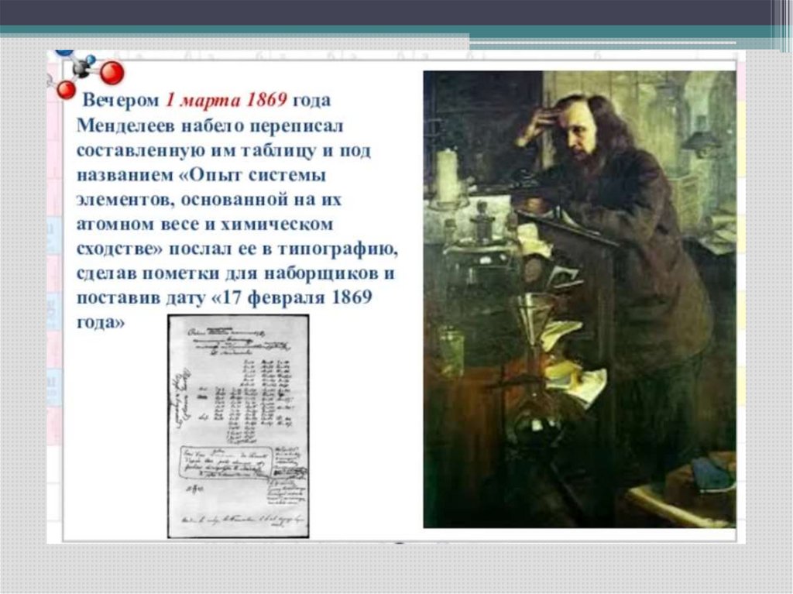Click the text 'поставив дату «17 февраля 1869'
This screenshot has width=793, height=594.
225,297
